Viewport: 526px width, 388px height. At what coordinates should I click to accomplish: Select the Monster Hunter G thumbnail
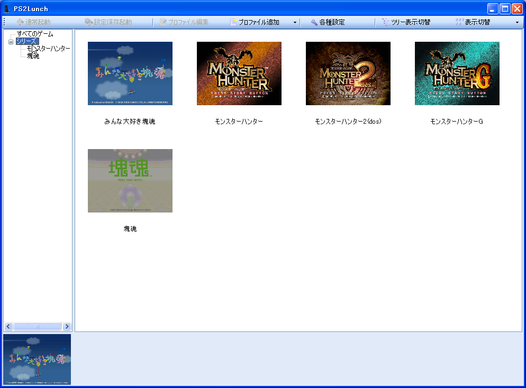pos(457,73)
